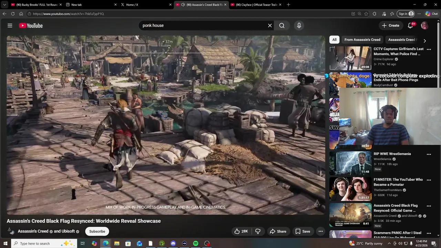Screen dimensions: 441x248
Task: Click the Assassin's Creed channel name under video
Action: (x=33, y=231)
